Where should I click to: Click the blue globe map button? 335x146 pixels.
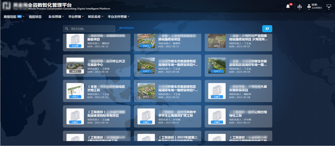[267, 28]
